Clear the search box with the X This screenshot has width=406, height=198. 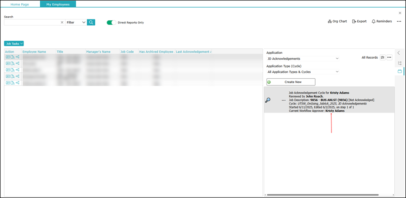click(62, 22)
